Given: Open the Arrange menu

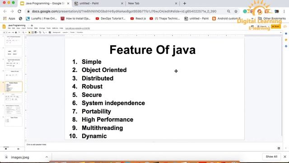Looking at the screenshot, I should [x=42, y=28].
